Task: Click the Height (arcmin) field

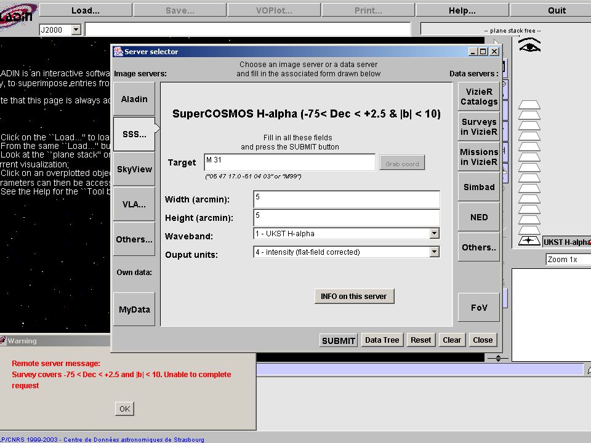Action: (x=347, y=218)
